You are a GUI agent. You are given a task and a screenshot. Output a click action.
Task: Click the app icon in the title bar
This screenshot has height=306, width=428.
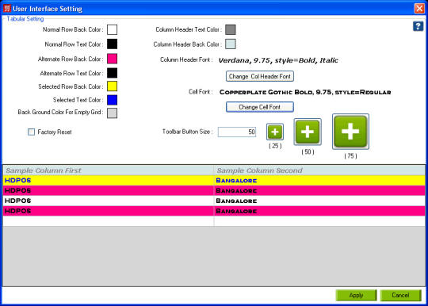[x=6, y=8]
